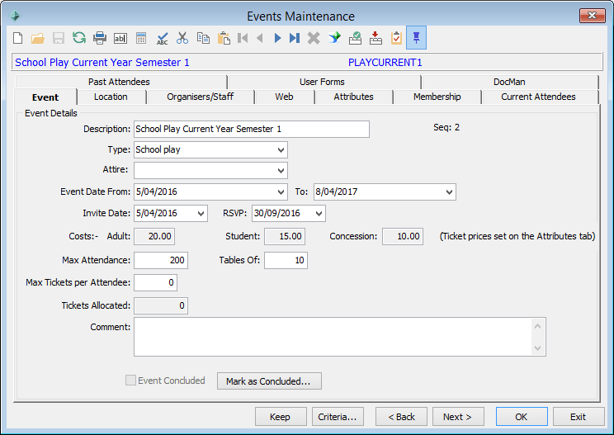Viewport: 614px width, 435px height.
Task: Open the Past Attendees tab
Action: pyautogui.click(x=119, y=82)
